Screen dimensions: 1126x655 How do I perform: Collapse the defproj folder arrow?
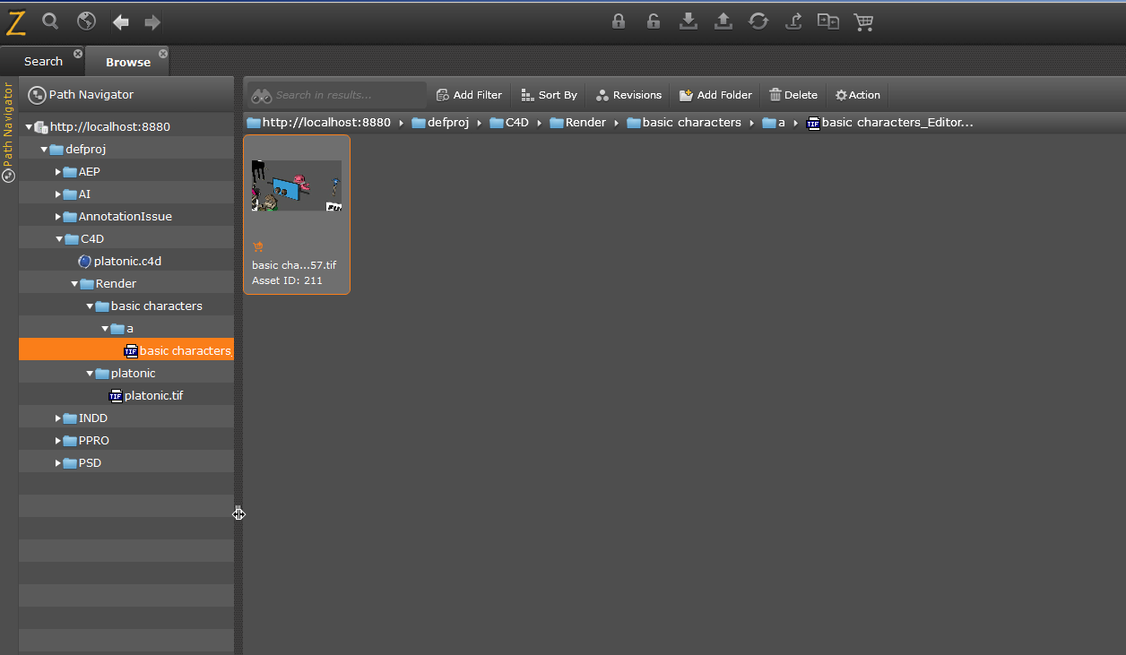pos(44,150)
